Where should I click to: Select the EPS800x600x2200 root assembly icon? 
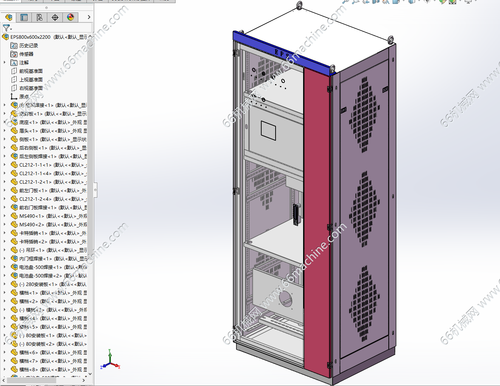[5, 37]
